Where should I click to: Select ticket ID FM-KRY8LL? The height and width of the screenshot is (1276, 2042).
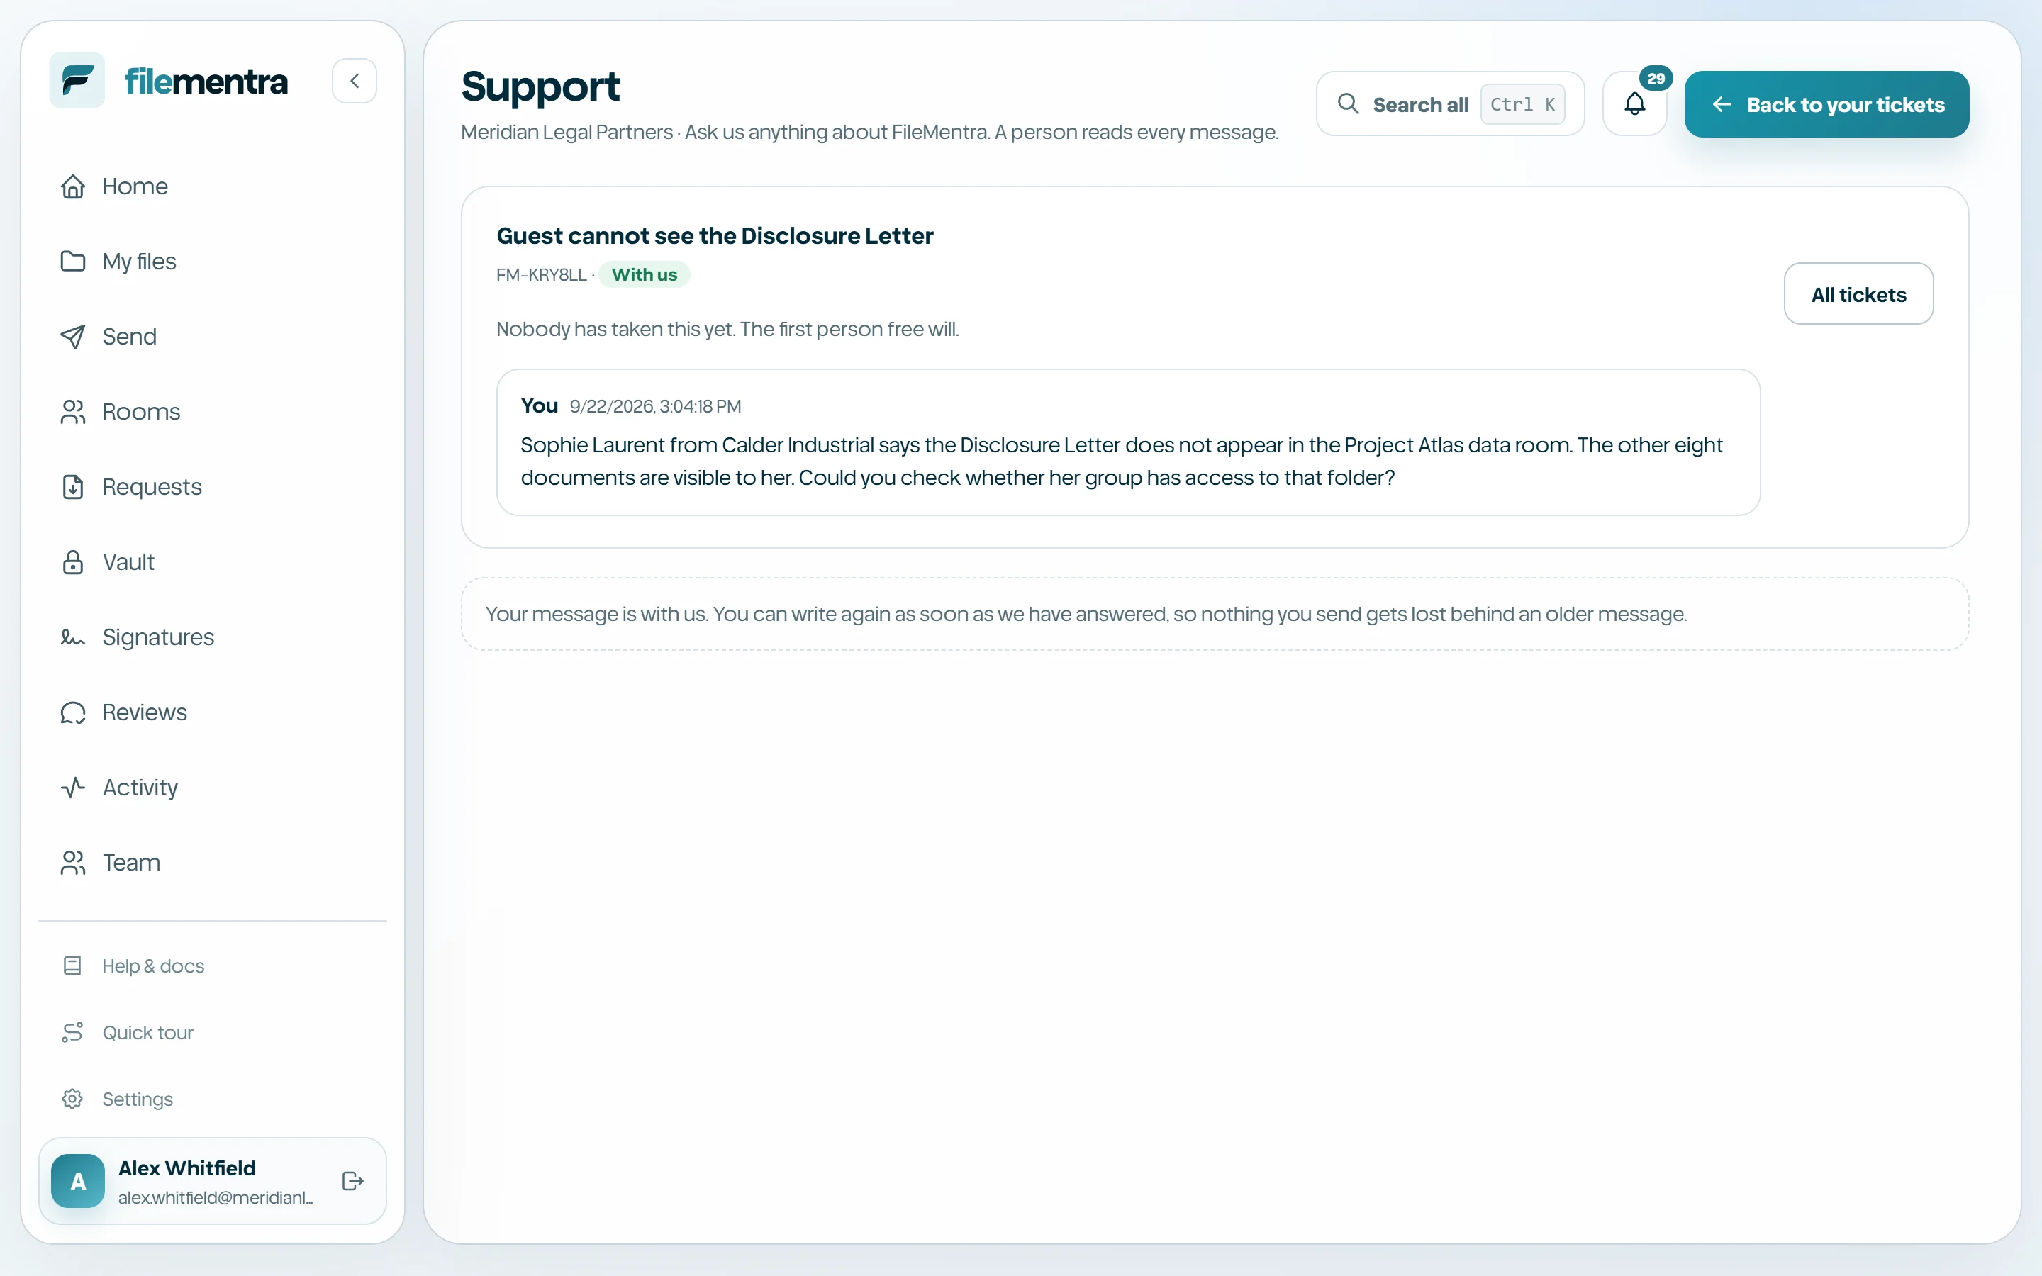tap(541, 275)
